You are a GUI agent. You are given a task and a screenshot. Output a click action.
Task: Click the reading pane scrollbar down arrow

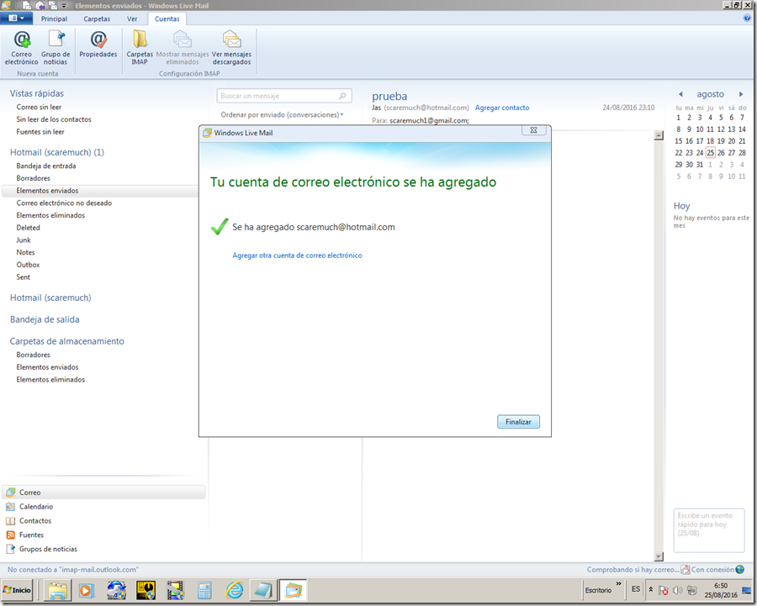tap(659, 556)
